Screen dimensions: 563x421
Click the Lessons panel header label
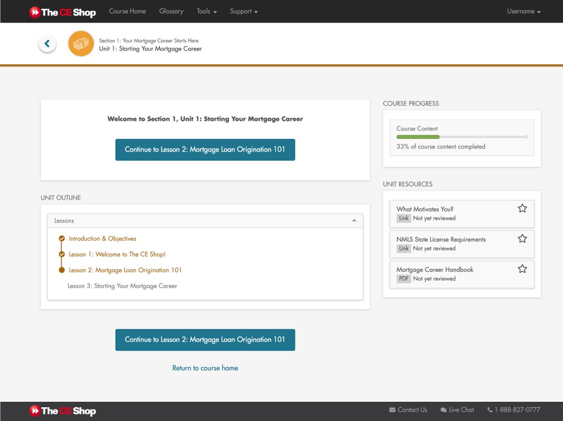click(64, 220)
